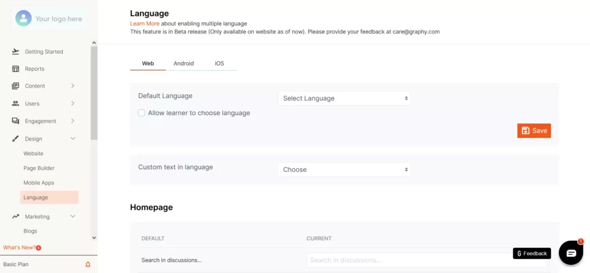Viewport: 590px width, 273px height.
Task: Collapse the Marketing menu chevron
Action: click(73, 216)
